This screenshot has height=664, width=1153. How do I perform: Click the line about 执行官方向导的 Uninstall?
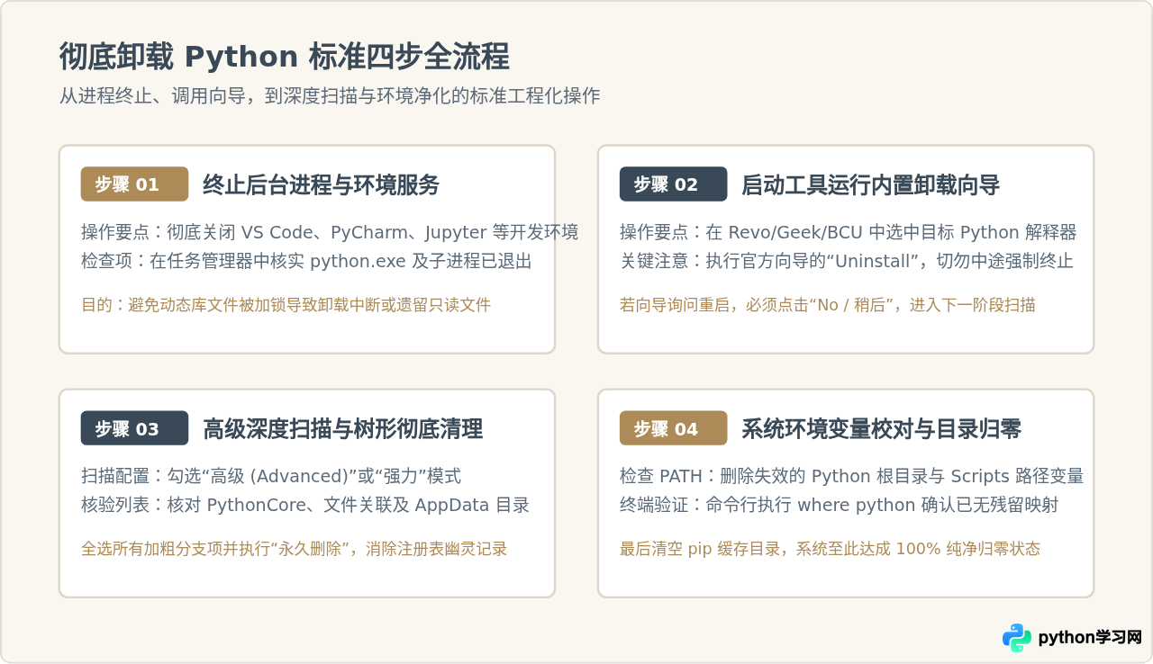(x=846, y=261)
